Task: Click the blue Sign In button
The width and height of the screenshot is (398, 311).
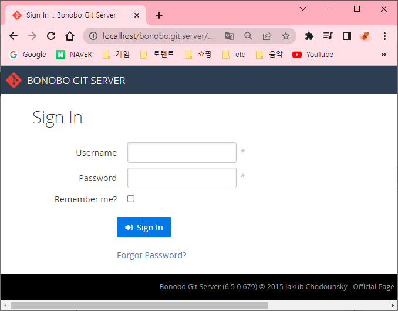Action: [x=144, y=227]
